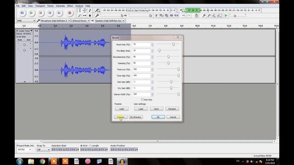Select the End radio button
The image size is (294, 165).
(x=81, y=146)
